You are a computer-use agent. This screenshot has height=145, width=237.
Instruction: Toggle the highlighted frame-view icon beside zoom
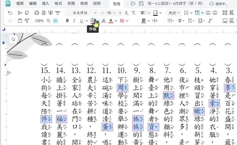click(55, 21)
